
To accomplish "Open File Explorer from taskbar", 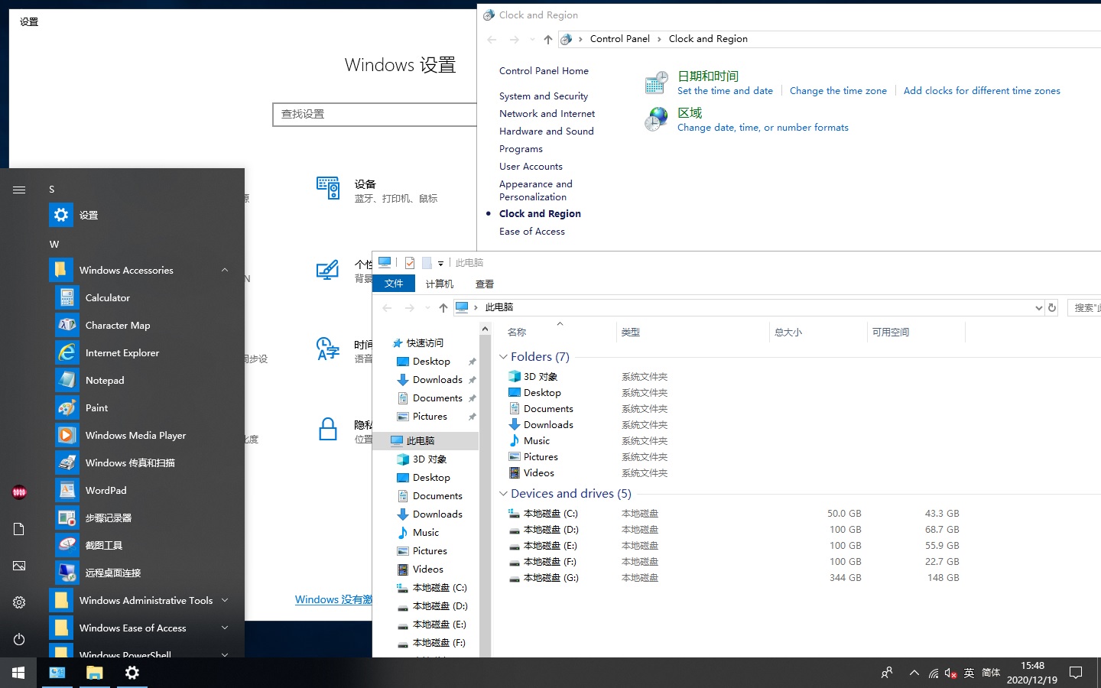I will tap(94, 673).
